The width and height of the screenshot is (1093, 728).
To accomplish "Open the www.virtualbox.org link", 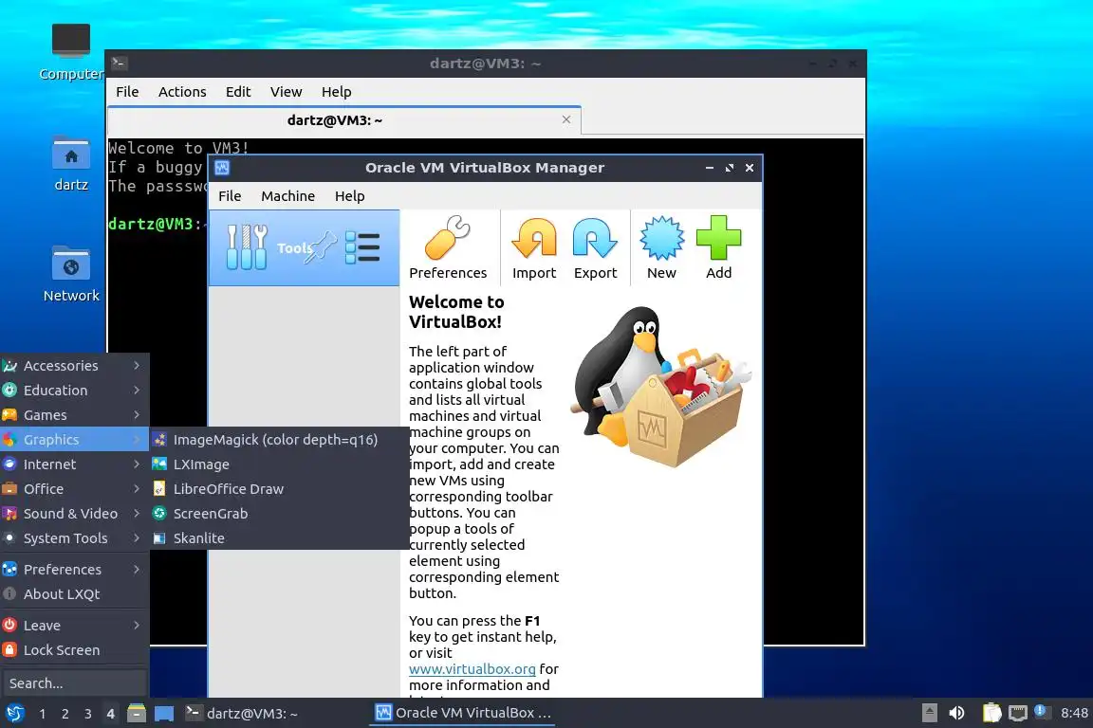I will (472, 669).
